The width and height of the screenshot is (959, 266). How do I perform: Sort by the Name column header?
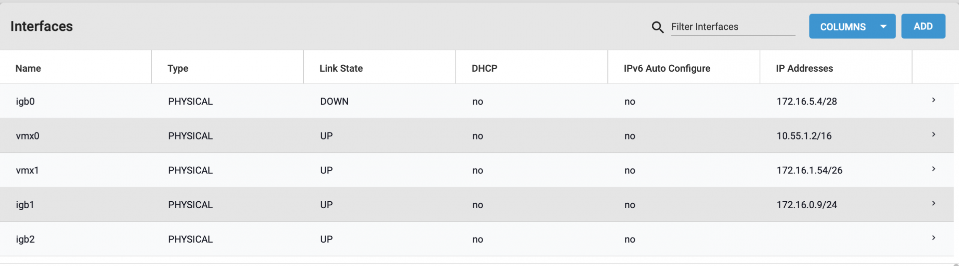[x=28, y=68]
